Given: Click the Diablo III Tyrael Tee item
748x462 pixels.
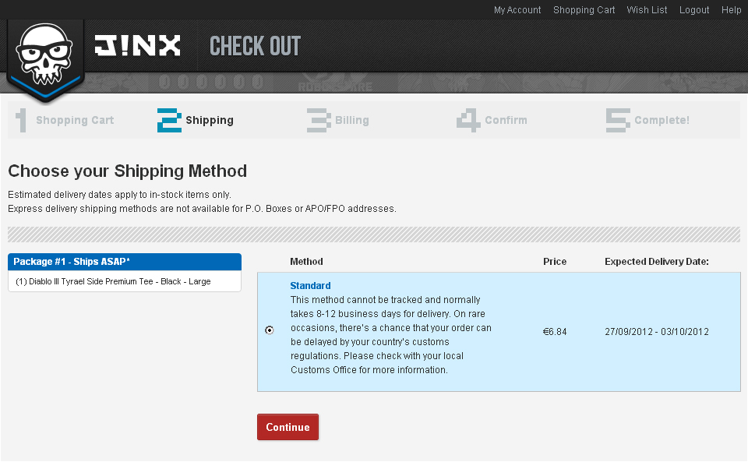Looking at the screenshot, I should tap(113, 281).
